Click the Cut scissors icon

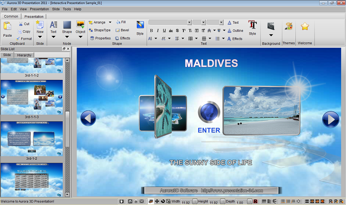21,24
